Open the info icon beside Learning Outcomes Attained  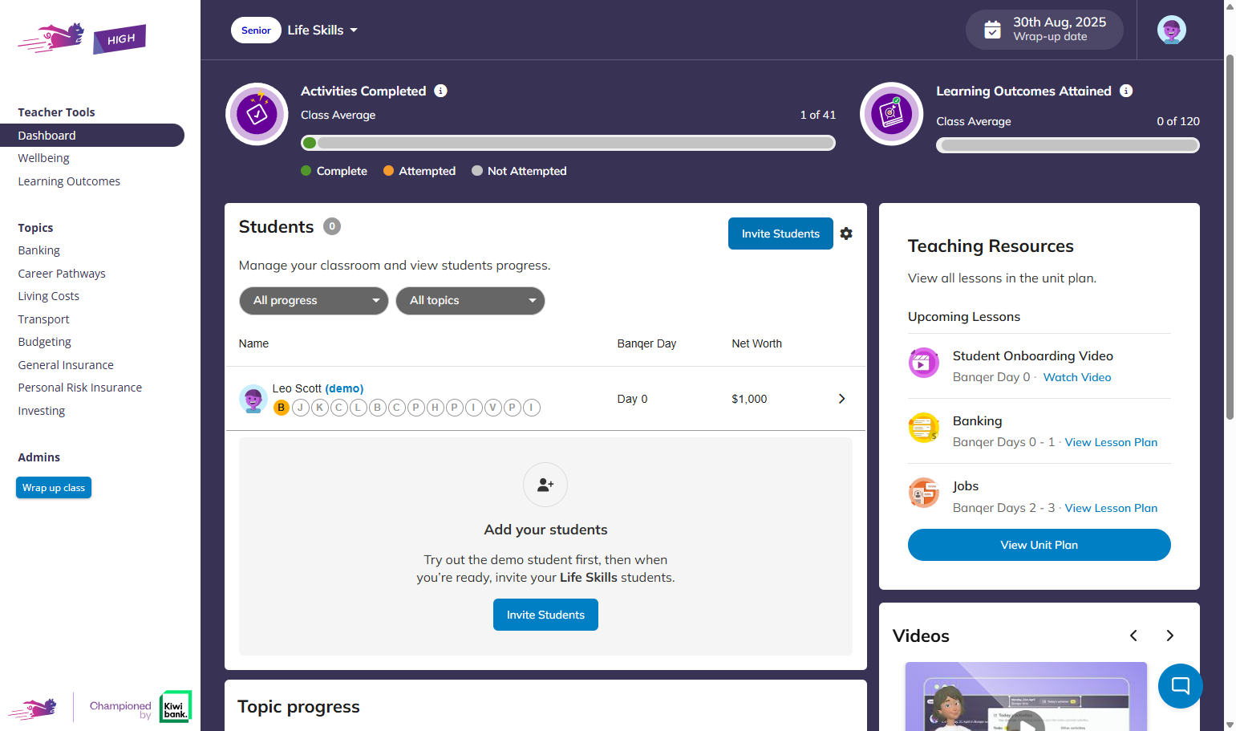click(x=1126, y=91)
